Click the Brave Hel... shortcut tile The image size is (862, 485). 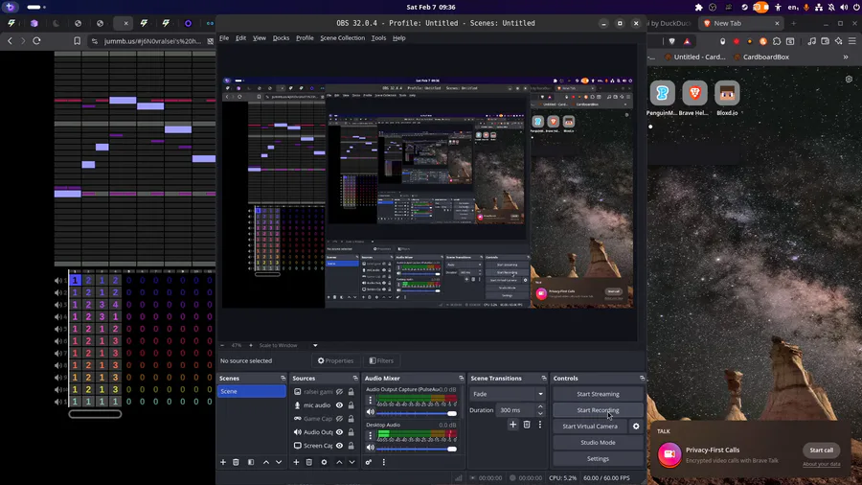point(694,93)
